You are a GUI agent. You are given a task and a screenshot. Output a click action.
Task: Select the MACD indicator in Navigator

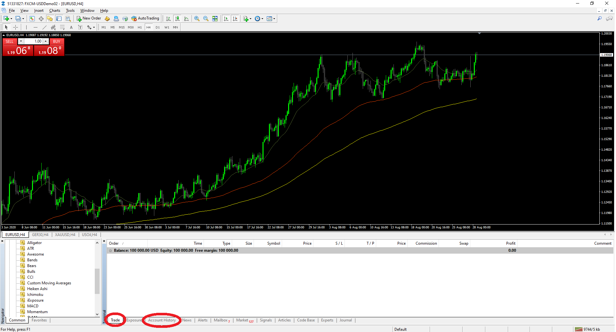[x=33, y=306]
